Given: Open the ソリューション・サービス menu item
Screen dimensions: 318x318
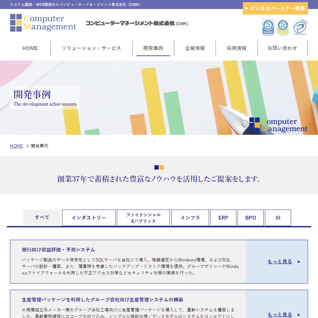Looking at the screenshot, I should 91,48.
